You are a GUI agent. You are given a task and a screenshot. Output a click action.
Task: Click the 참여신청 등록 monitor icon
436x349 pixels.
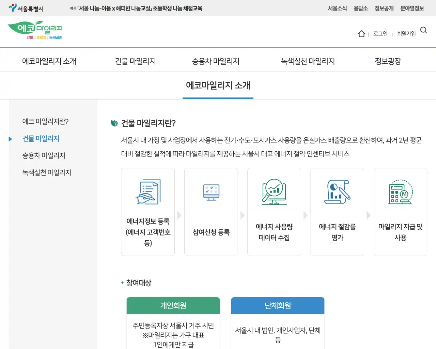211,193
